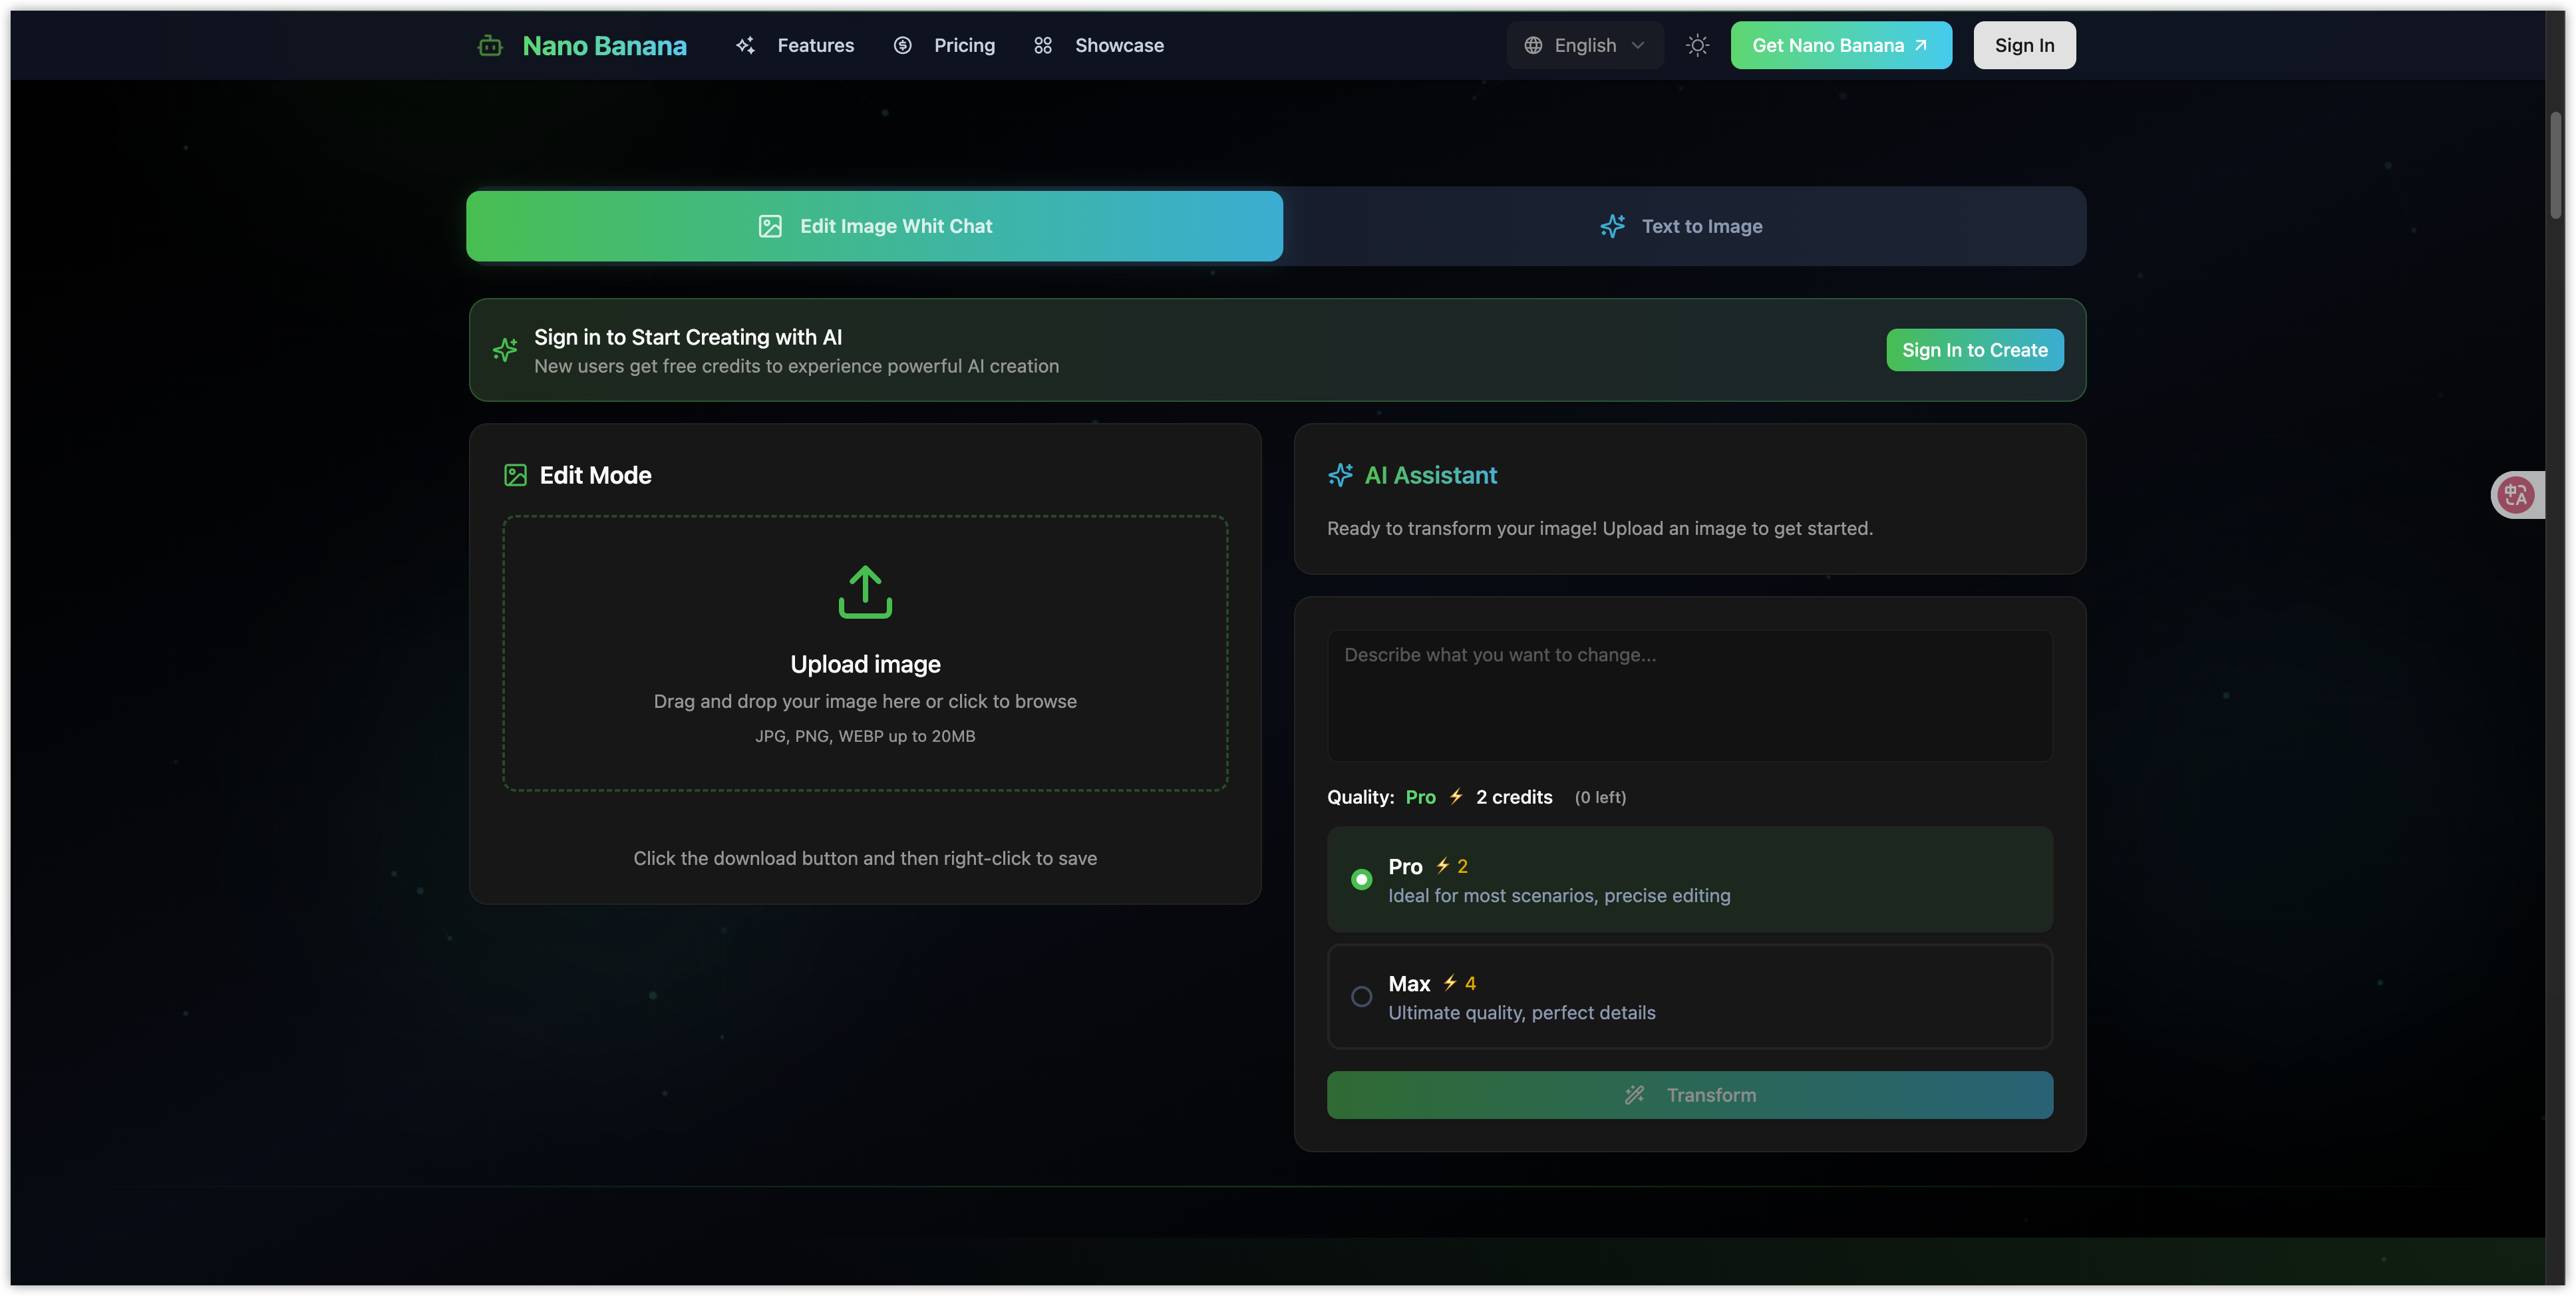The image size is (2576, 1296).
Task: Click 'Sign in to Start Creating with AI' heading
Action: [688, 337]
